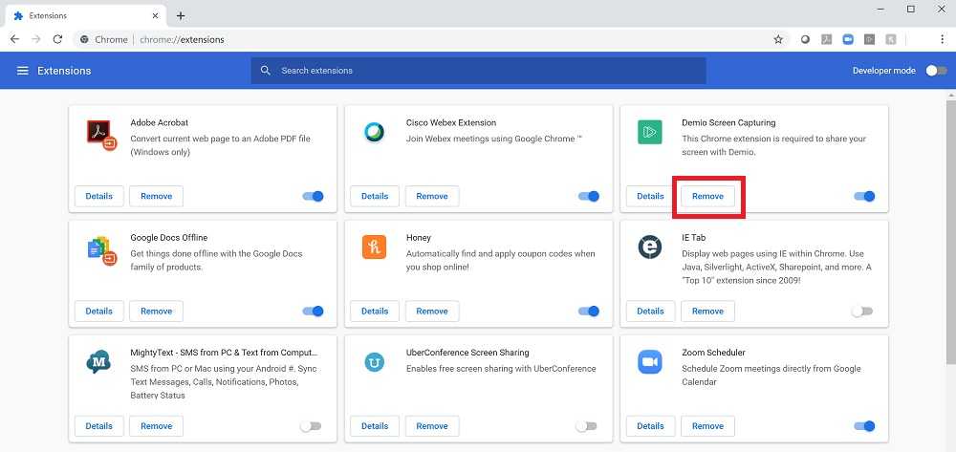Click the Zoom Scheduler camera logo
This screenshot has width=956, height=452.
(650, 362)
